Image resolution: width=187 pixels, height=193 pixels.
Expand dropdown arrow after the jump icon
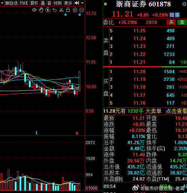coord(82,3)
